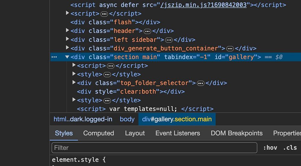301x166 pixels.
Task: Open the DOM Breakpoints tab
Action: [237, 133]
